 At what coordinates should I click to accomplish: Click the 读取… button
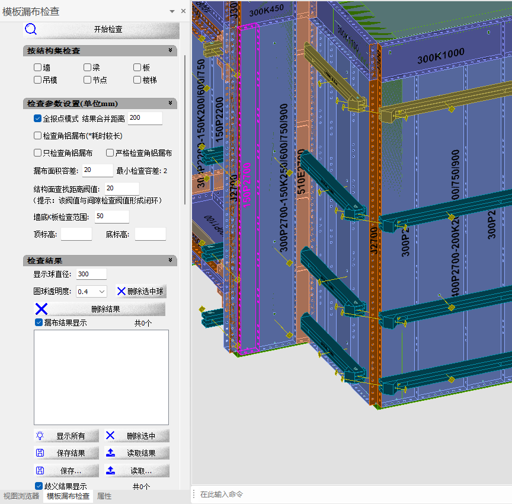pos(137,471)
